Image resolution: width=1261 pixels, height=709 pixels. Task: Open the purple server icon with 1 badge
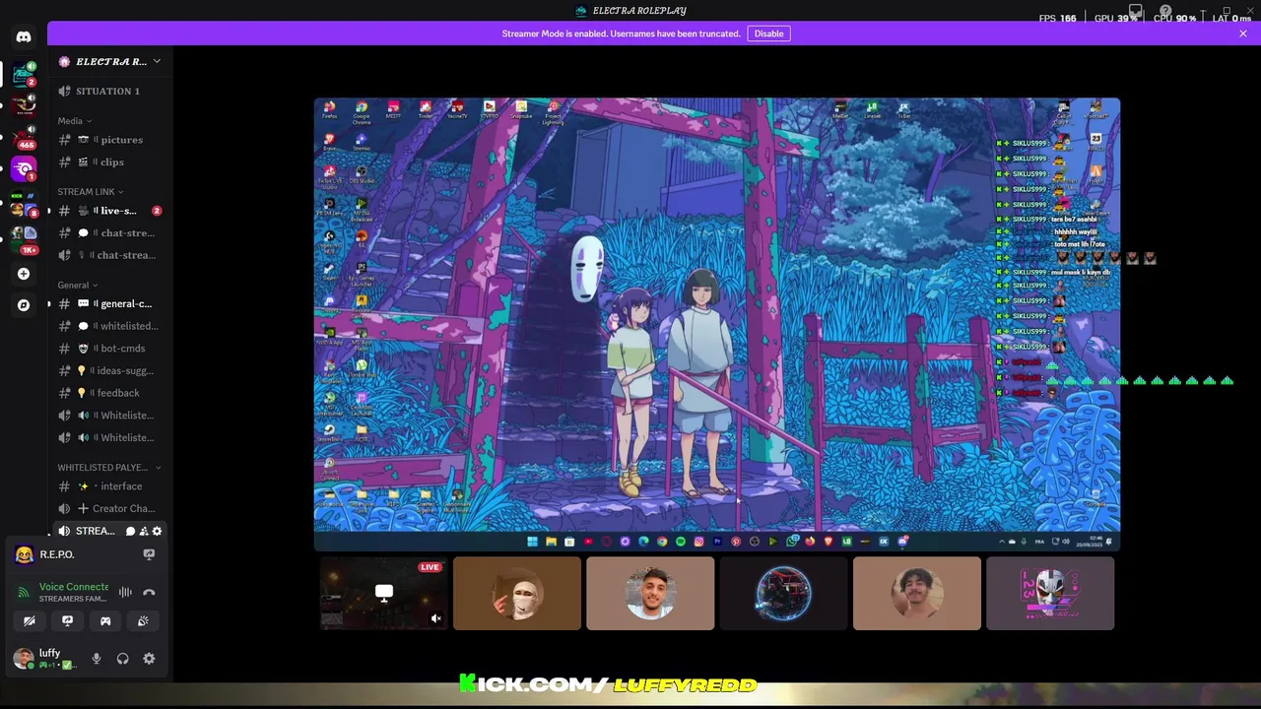pos(24,169)
